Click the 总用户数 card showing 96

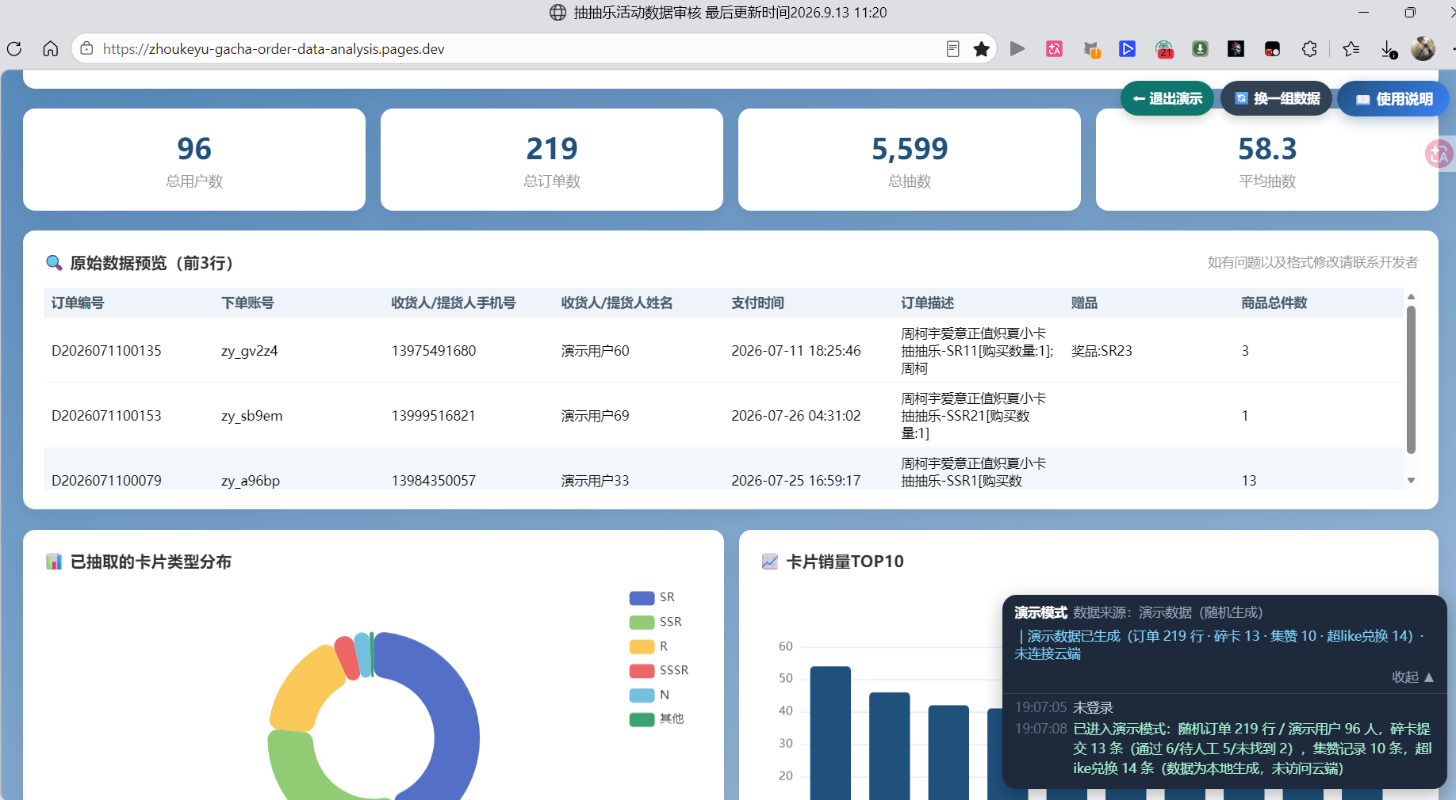coord(194,159)
